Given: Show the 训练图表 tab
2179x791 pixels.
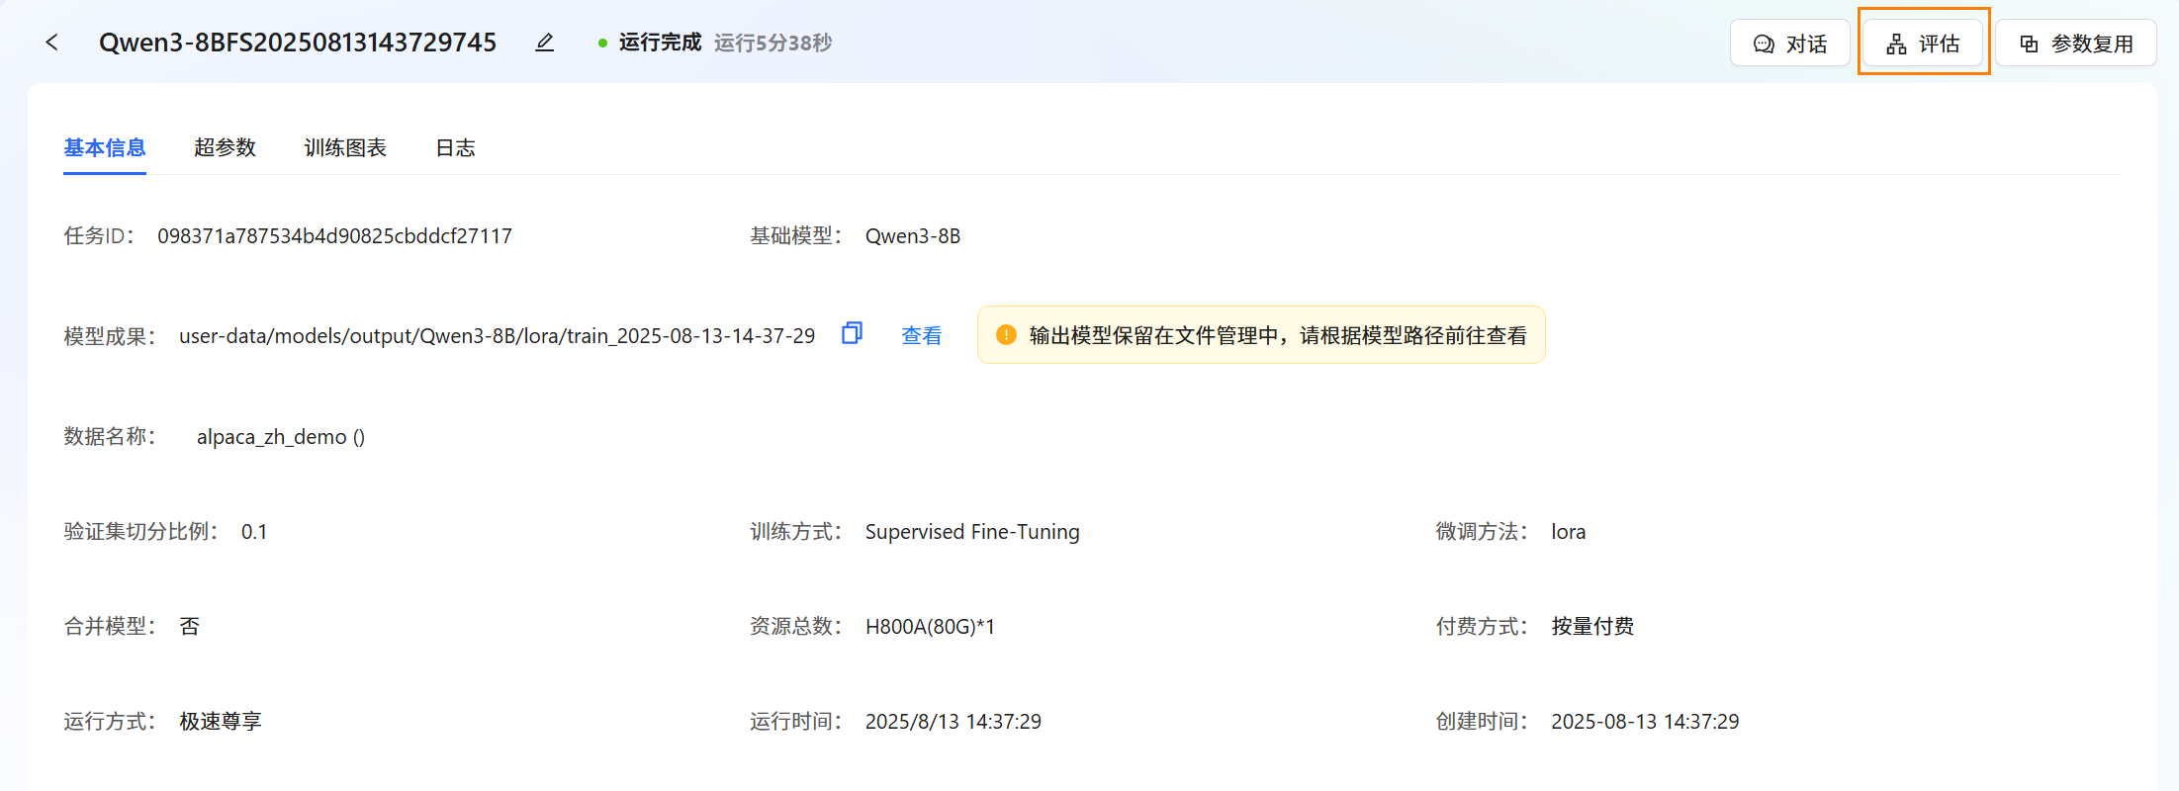Looking at the screenshot, I should point(345,148).
